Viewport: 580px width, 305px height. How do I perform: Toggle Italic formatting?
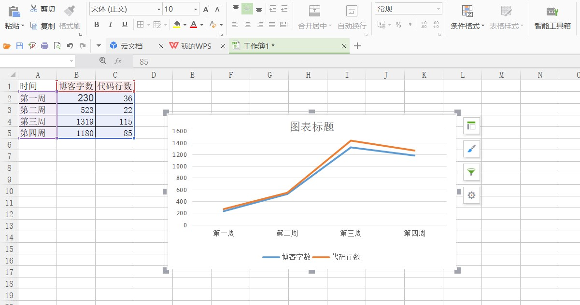click(111, 25)
